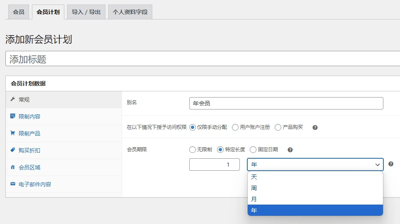This screenshot has width=400, height=224.
Task: Select 用户账户注册 radio option
Action: pyautogui.click(x=235, y=127)
